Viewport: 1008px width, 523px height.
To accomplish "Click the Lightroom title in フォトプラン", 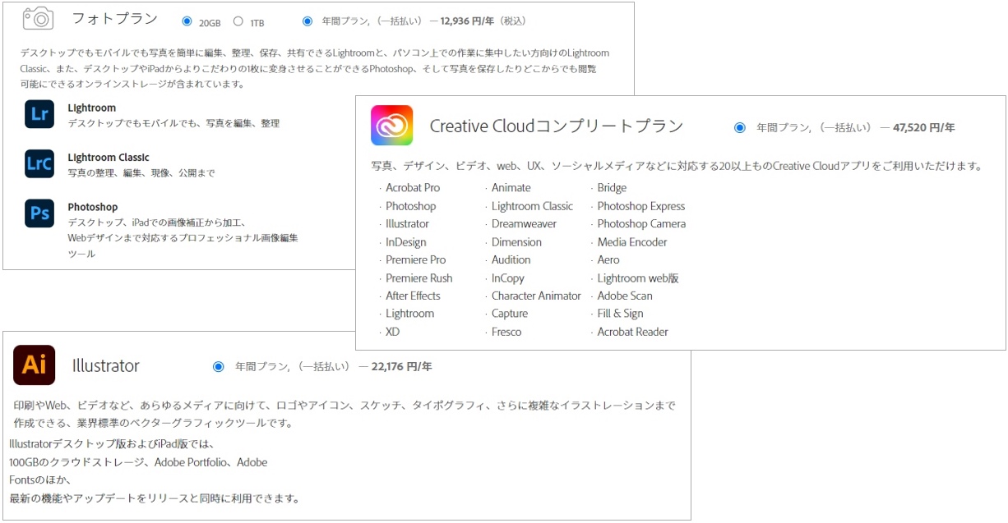I will pos(91,108).
